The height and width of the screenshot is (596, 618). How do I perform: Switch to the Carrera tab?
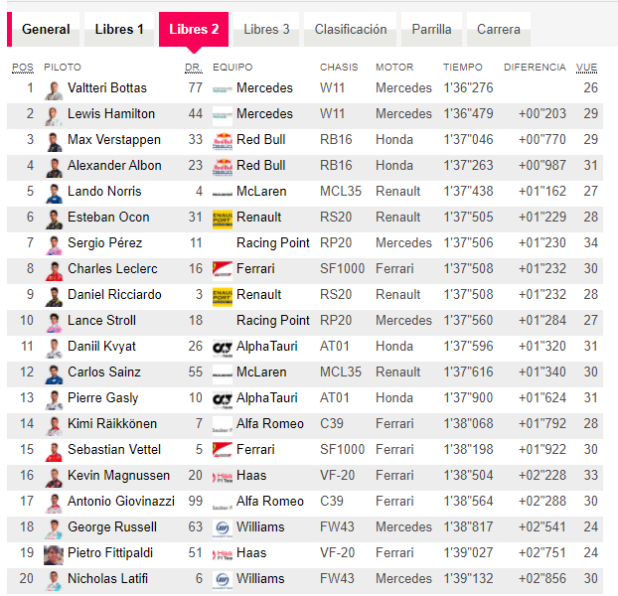pos(499,29)
